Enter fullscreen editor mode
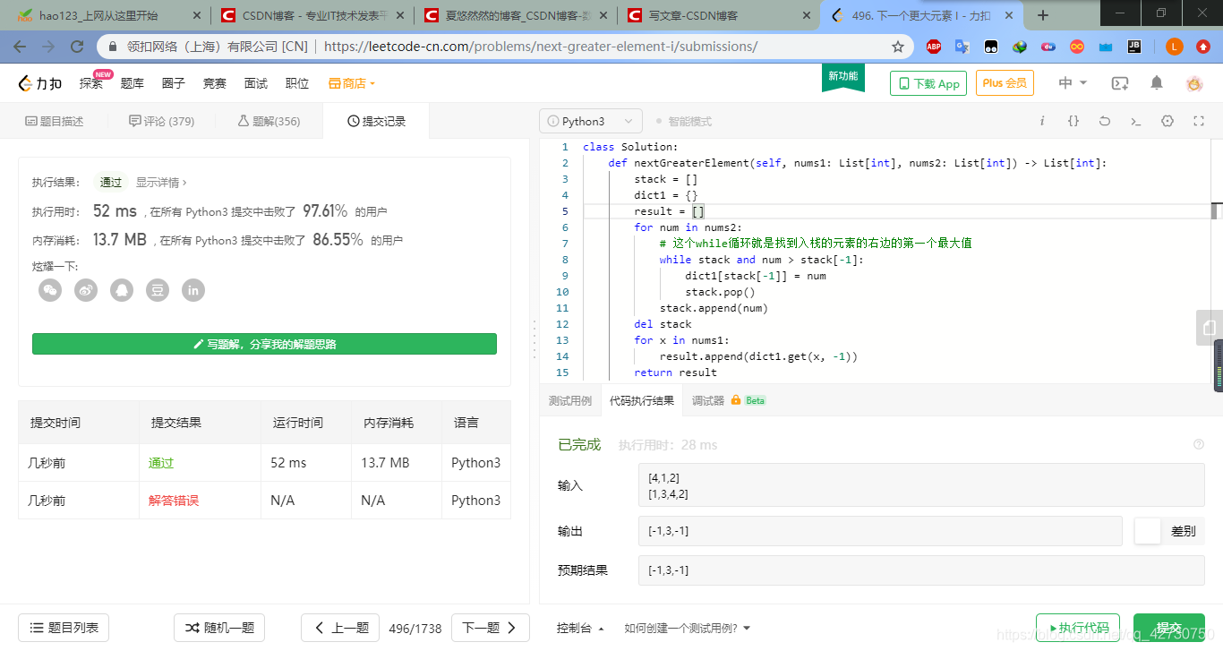 point(1199,121)
